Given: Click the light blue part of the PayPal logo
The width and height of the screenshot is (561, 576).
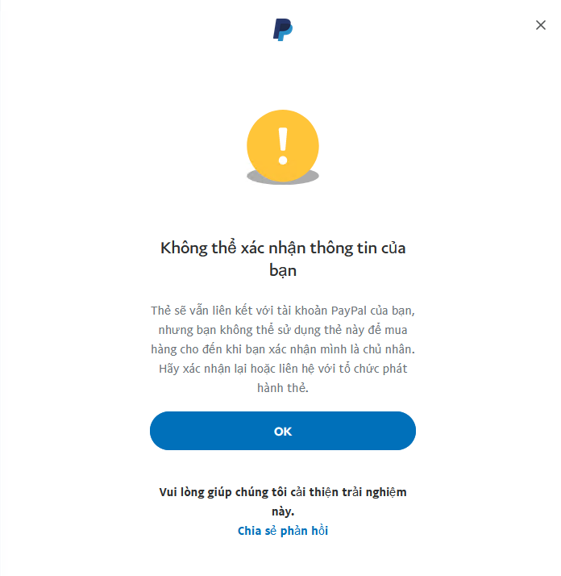Looking at the screenshot, I should (285, 34).
